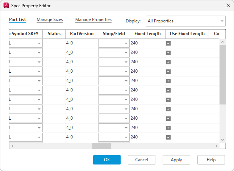Close the Spec Property Editor dialog
The image size is (234, 171).
coord(228,6)
